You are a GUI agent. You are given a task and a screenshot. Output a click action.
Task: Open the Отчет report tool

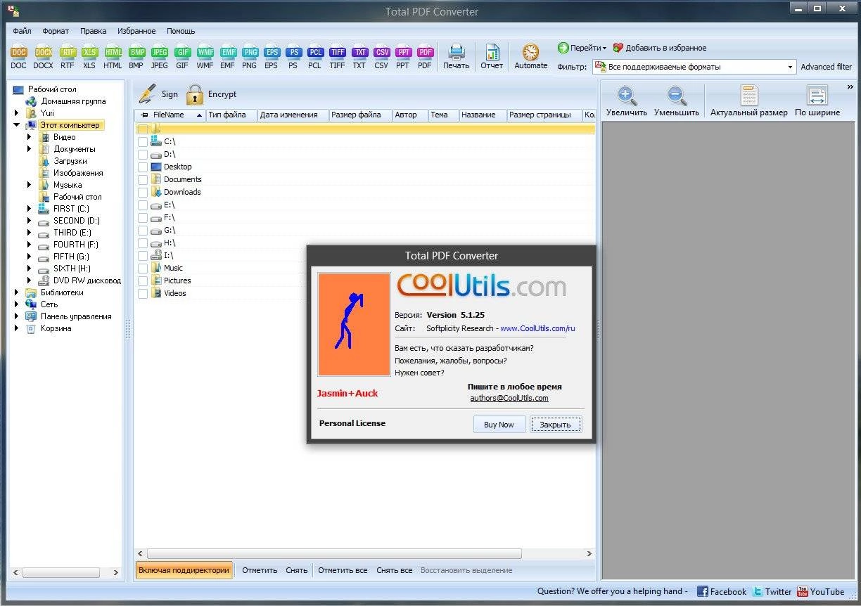click(492, 56)
